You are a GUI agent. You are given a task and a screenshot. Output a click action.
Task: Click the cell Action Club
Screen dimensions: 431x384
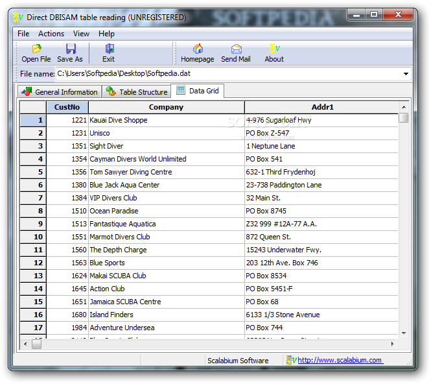tap(167, 289)
